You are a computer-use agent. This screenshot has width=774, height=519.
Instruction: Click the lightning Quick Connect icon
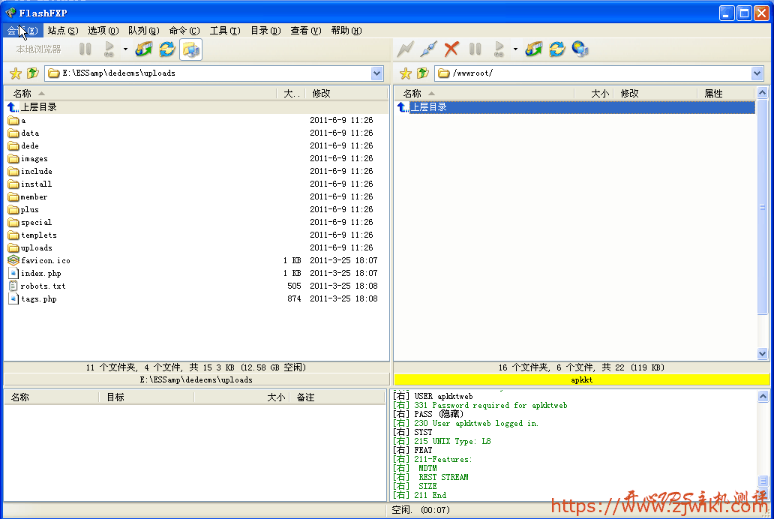click(x=405, y=49)
